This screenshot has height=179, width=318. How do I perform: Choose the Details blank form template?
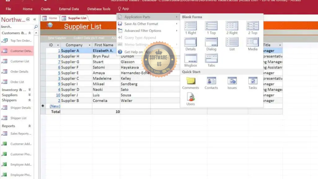[x=191, y=44]
